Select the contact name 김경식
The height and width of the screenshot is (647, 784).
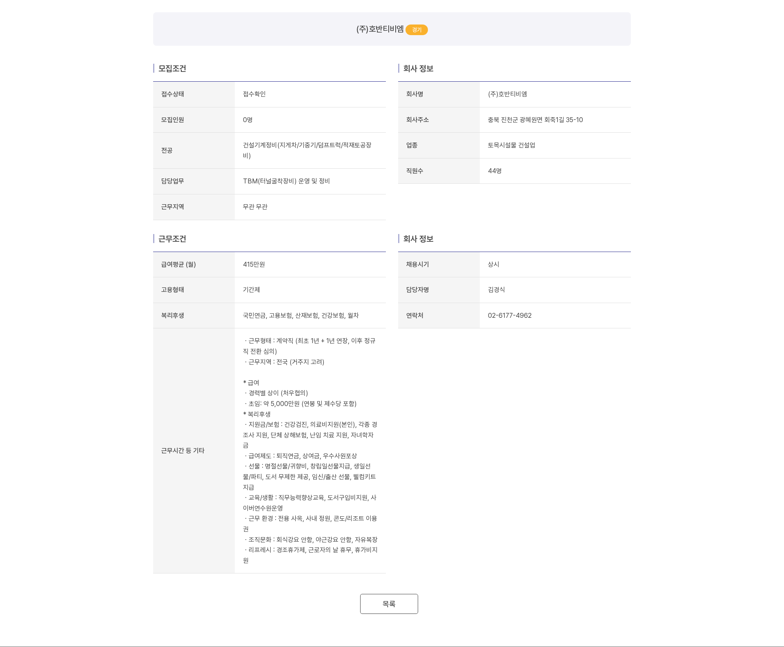pos(497,290)
